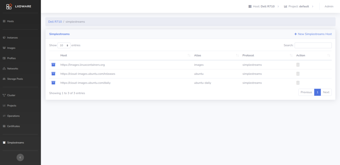Image resolution: width=340 pixels, height=165 pixels.
Task: Click the Profiles card icon
Action: [x=4, y=58]
